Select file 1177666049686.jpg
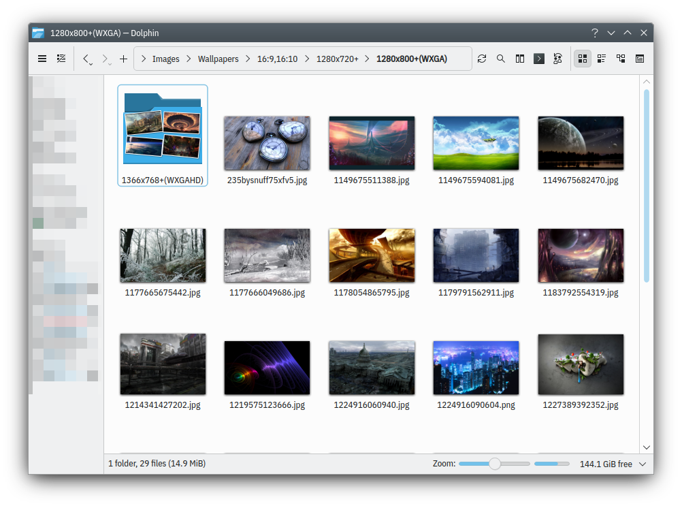The image size is (682, 508). click(267, 263)
